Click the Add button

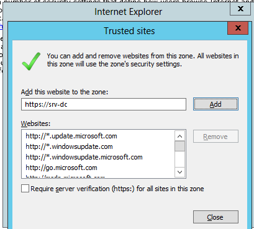(215, 104)
